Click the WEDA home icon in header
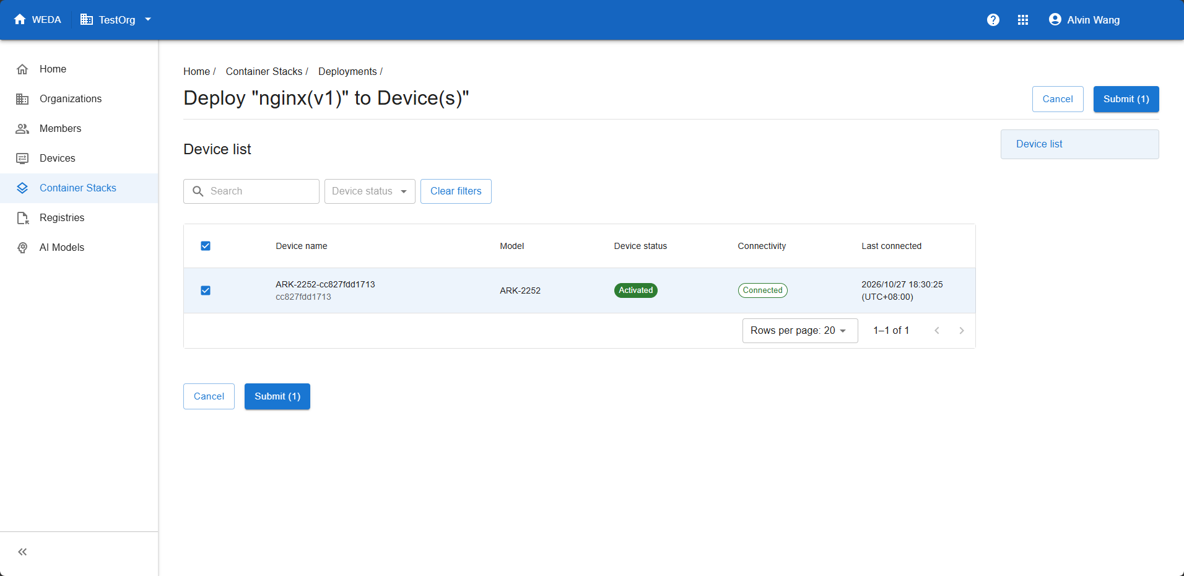1184x576 pixels. coord(20,19)
